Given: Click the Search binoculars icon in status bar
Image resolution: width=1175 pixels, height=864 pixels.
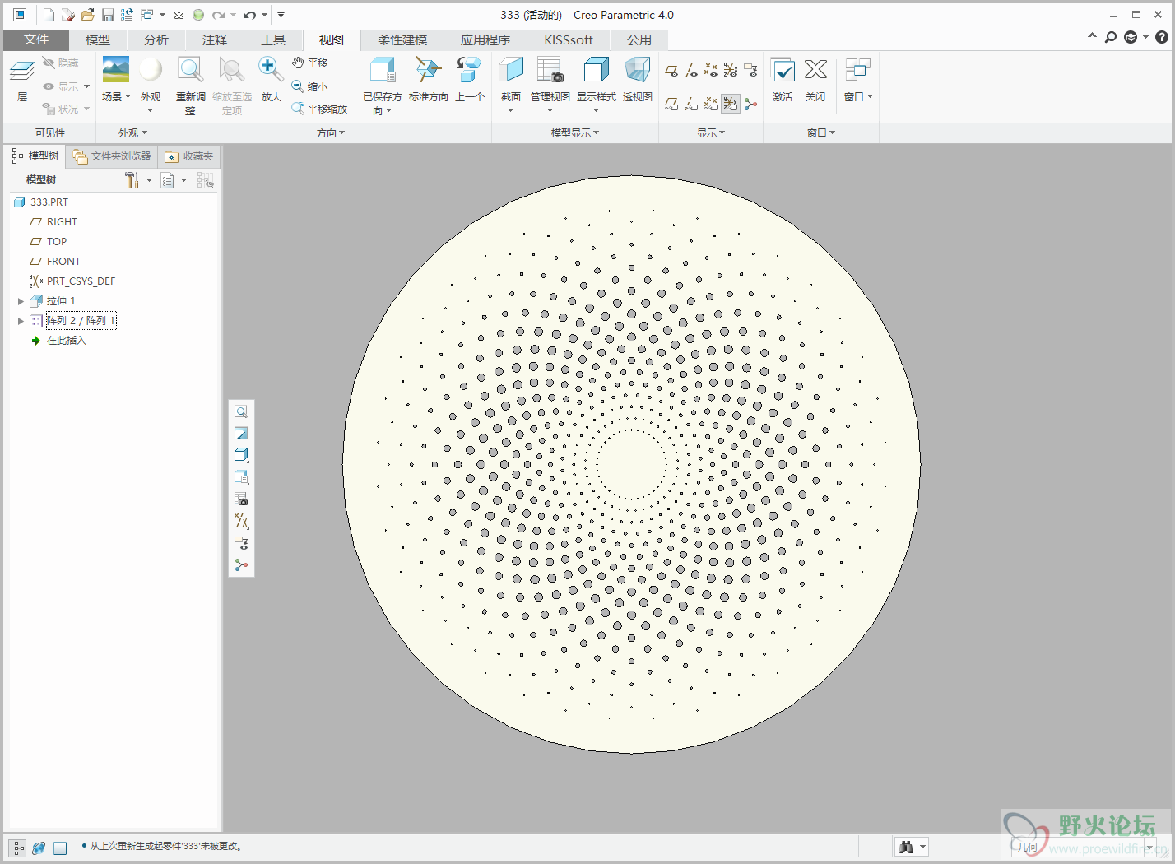Looking at the screenshot, I should [906, 847].
